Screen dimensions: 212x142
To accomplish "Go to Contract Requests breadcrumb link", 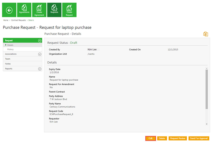I will point(18,20).
